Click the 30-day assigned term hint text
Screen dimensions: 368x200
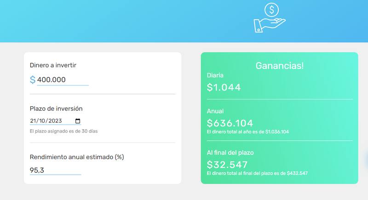click(63, 131)
